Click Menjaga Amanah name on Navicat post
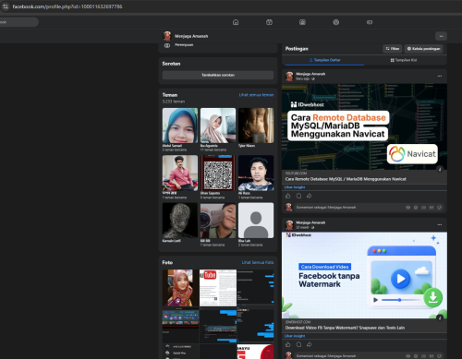Screen dimensions: 462x359 310,74
